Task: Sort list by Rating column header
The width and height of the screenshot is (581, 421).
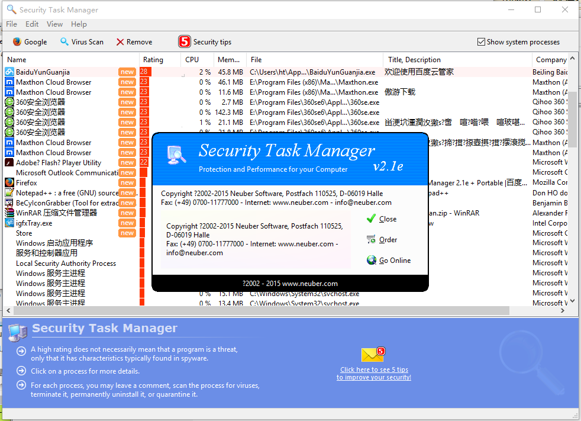Action: (153, 60)
